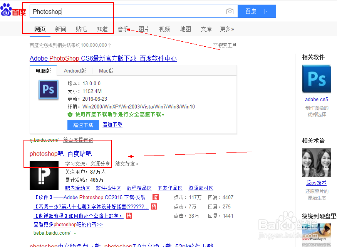Select the 网页 tab
The image size is (337, 247).
click(40, 29)
